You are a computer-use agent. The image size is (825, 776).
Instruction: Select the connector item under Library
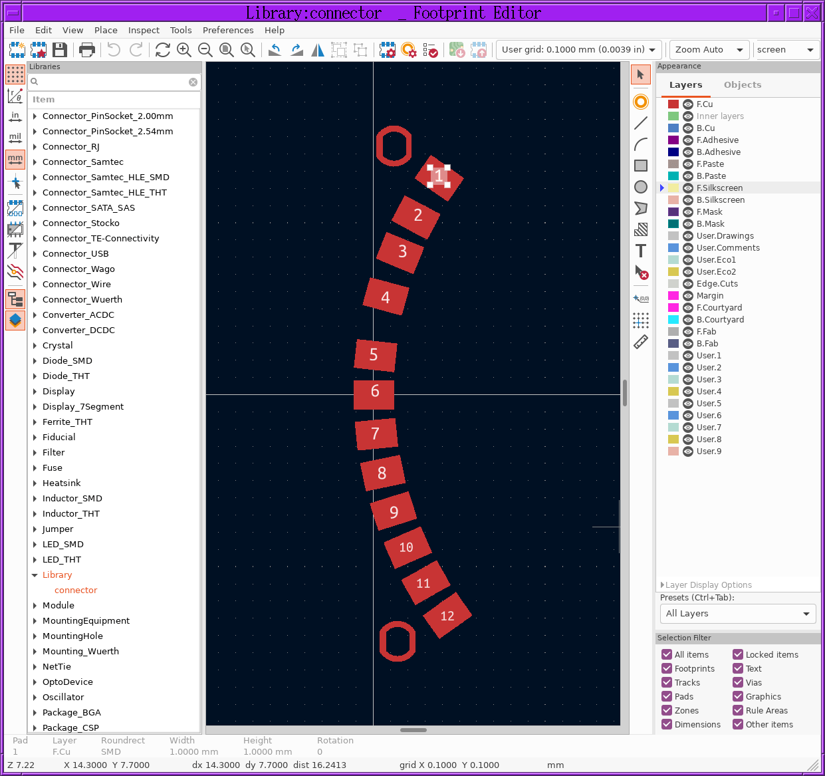(75, 590)
